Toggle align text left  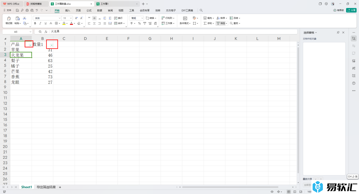tap(89, 23)
